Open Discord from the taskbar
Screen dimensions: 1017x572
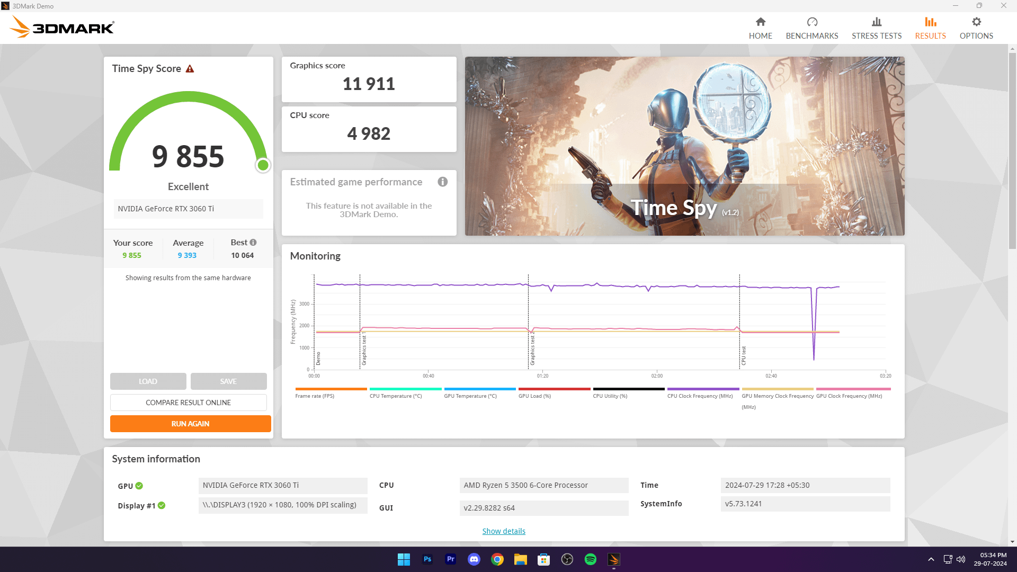coord(474,559)
